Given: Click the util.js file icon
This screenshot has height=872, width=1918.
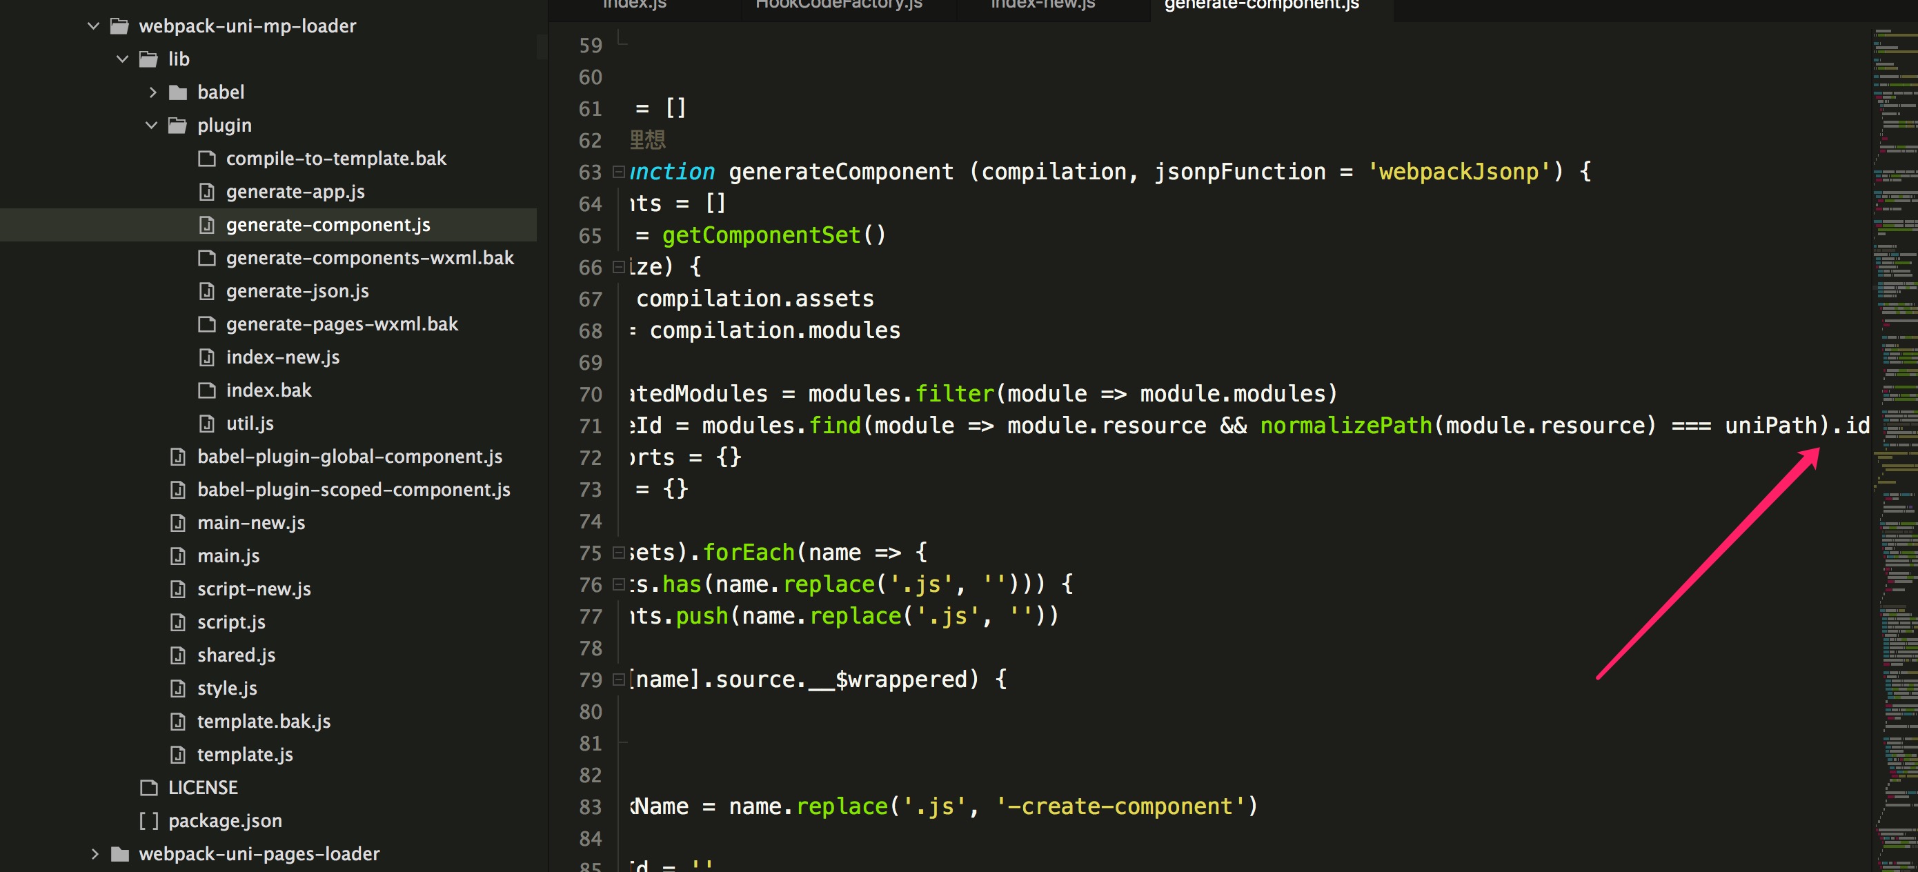Looking at the screenshot, I should coord(206,424).
